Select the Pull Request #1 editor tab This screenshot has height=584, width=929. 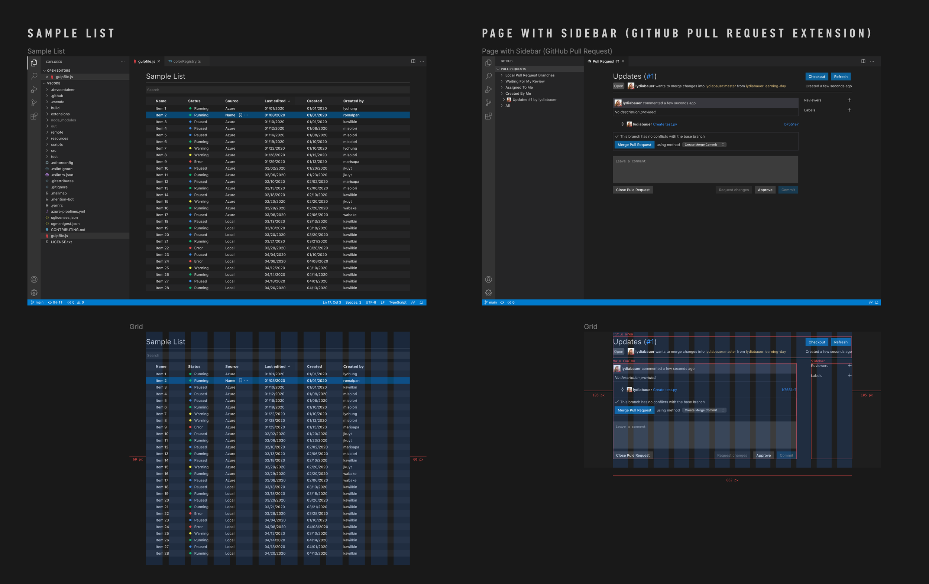(x=605, y=61)
